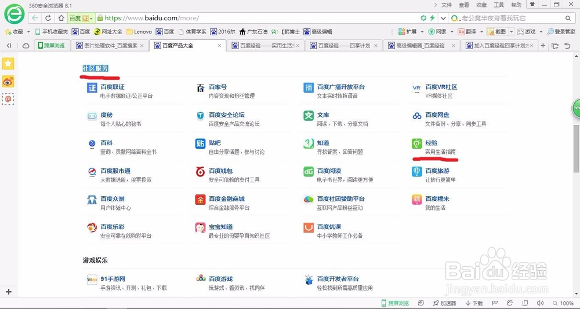
Task: Click the 宝宝知道 baby icon
Action: click(201, 227)
